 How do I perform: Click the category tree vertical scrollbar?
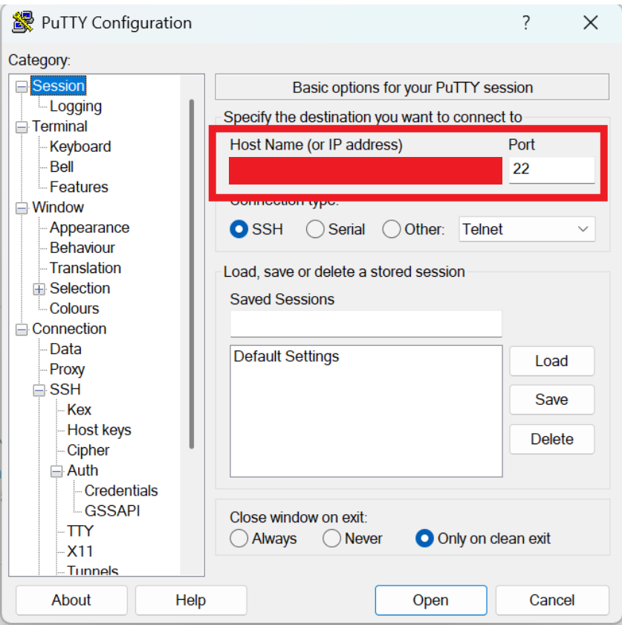click(192, 275)
